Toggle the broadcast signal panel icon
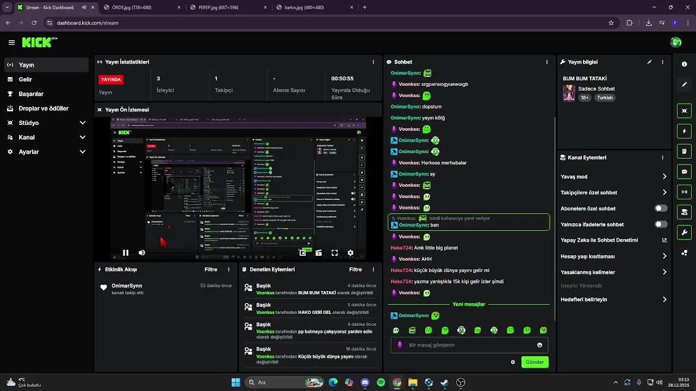This screenshot has height=391, width=696. click(x=684, y=192)
